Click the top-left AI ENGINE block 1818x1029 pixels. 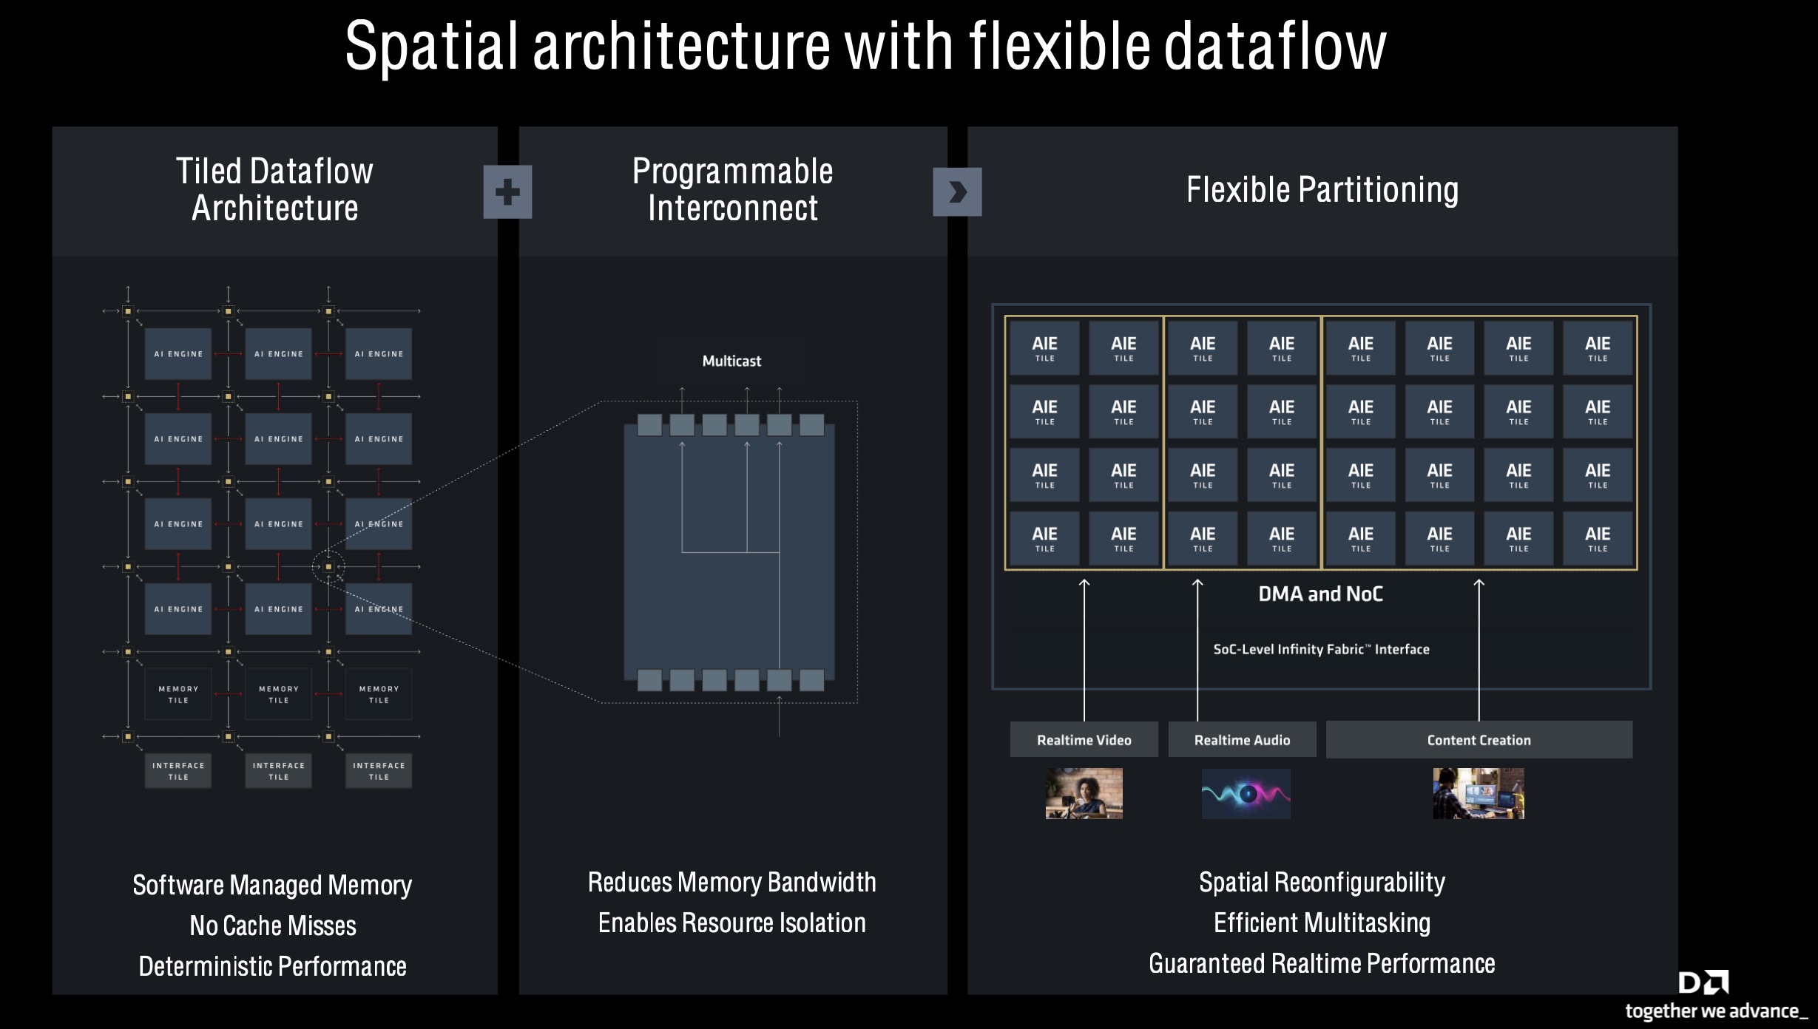coord(178,354)
